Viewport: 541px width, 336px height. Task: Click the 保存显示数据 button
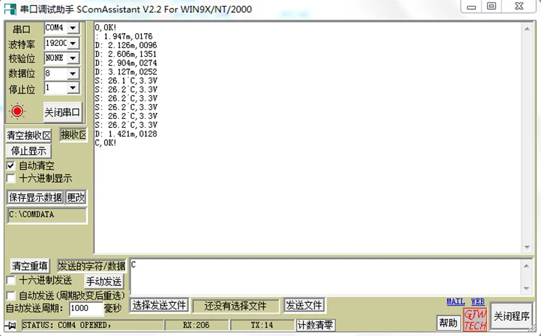click(x=36, y=197)
